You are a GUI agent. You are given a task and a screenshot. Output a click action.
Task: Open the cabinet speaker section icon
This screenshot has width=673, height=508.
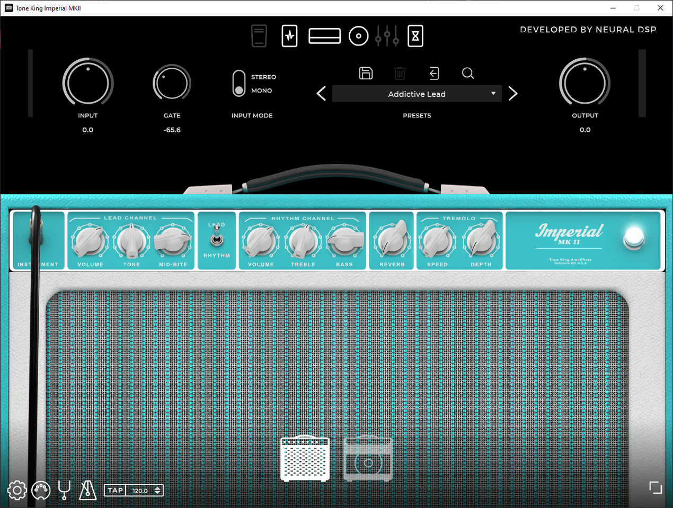click(x=359, y=36)
